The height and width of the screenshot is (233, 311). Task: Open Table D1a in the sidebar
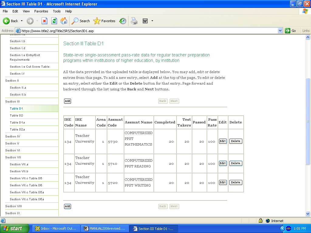click(x=17, y=123)
